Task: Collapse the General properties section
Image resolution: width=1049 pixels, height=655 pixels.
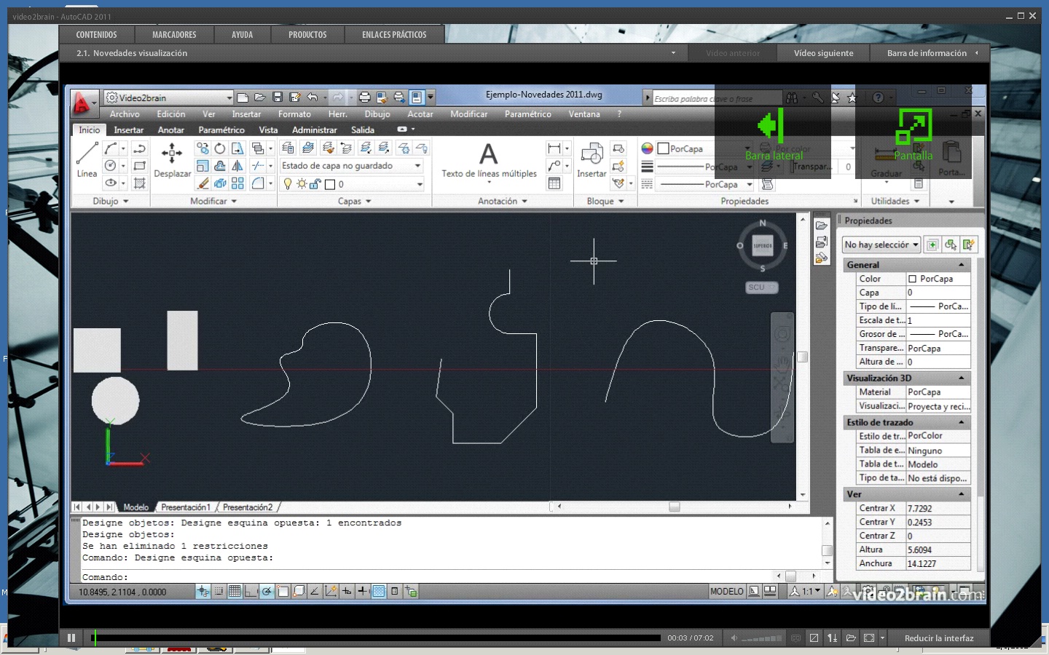Action: point(961,265)
